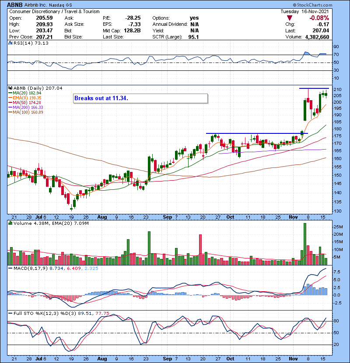Click the volume bars icon beside Volume 4.38M
The height and width of the screenshot is (363, 350).
click(10, 223)
